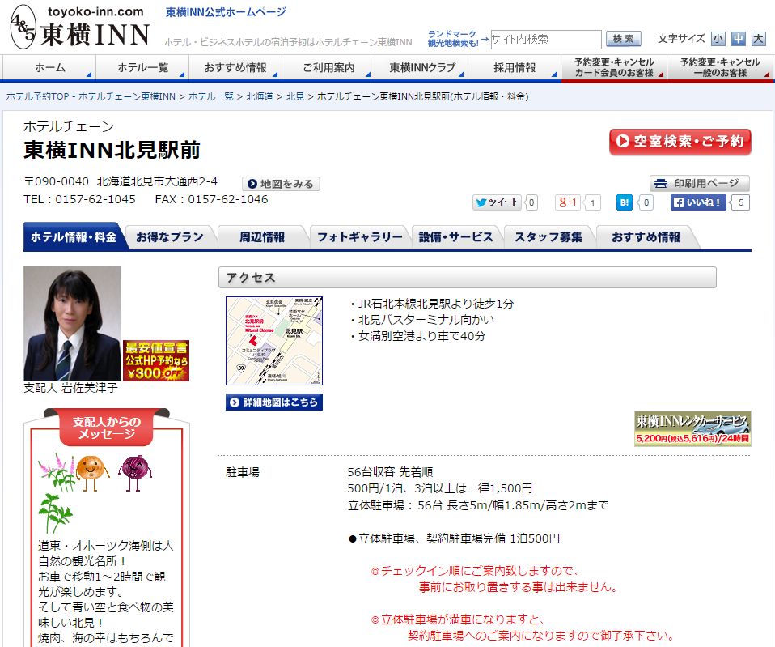Click the access map thumbnail
The image size is (775, 647).
click(x=273, y=341)
